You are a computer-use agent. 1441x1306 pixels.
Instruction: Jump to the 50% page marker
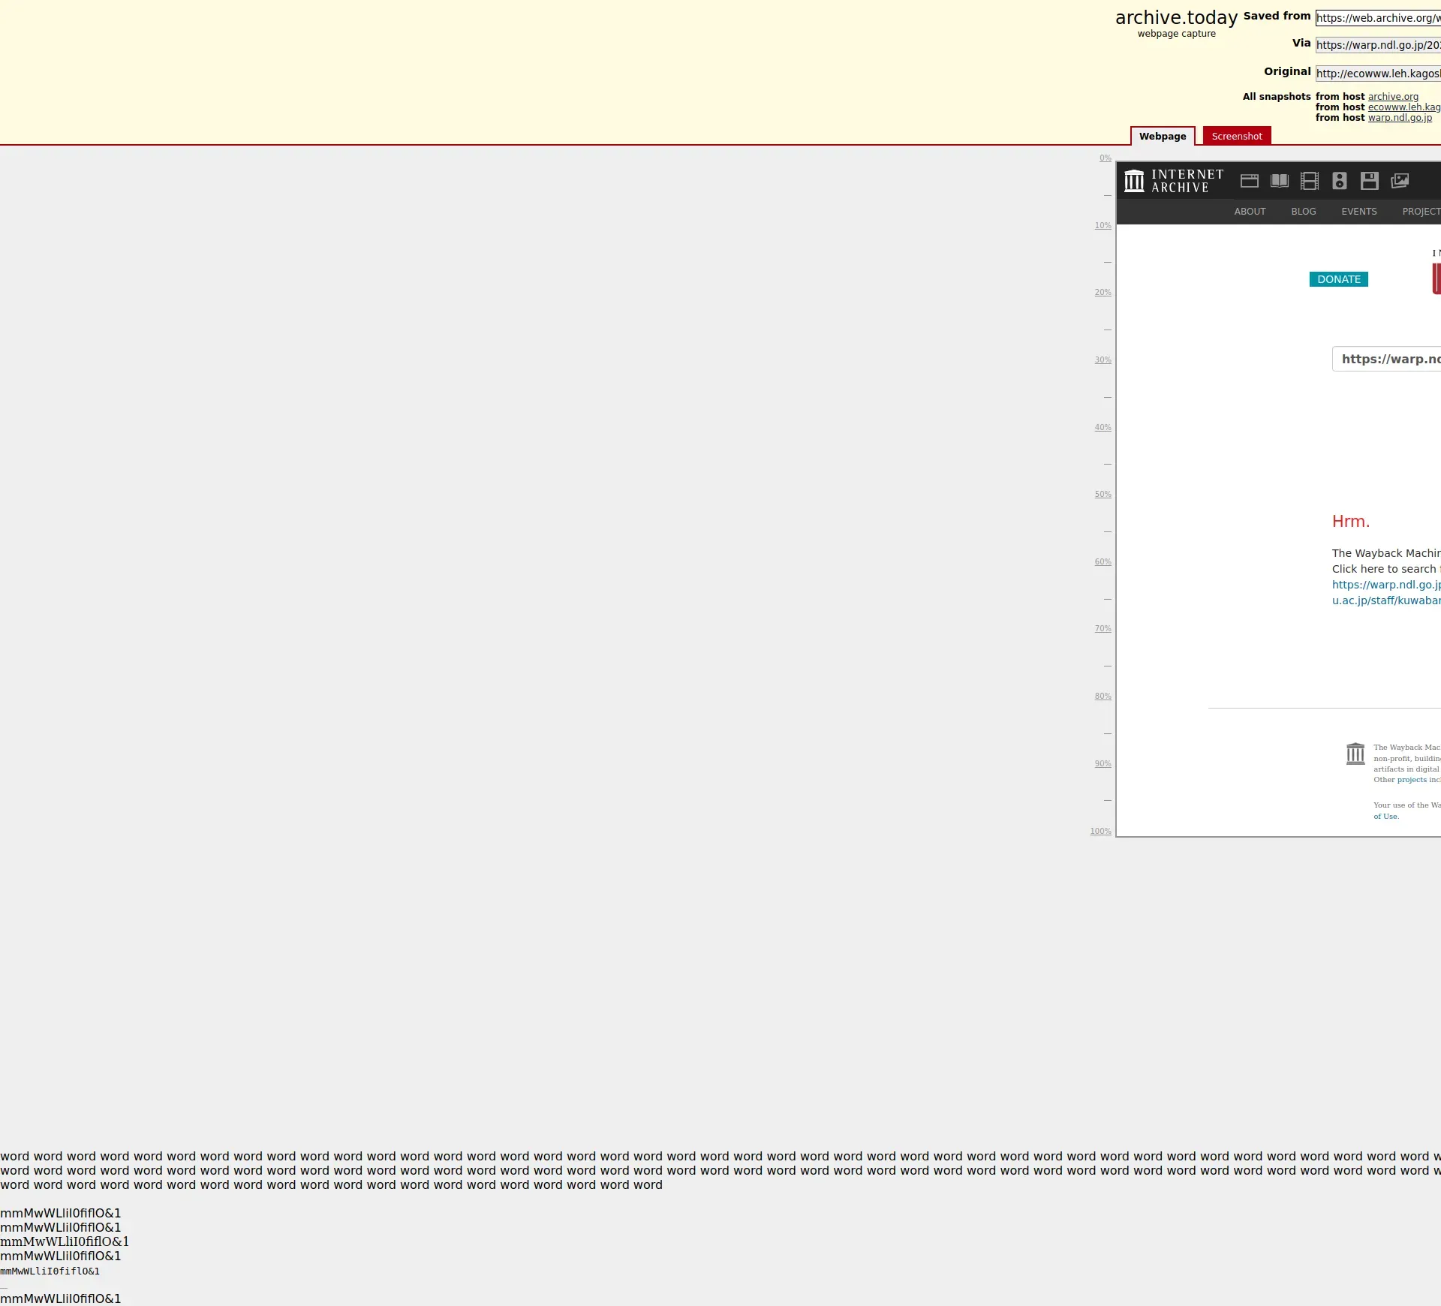tap(1103, 495)
